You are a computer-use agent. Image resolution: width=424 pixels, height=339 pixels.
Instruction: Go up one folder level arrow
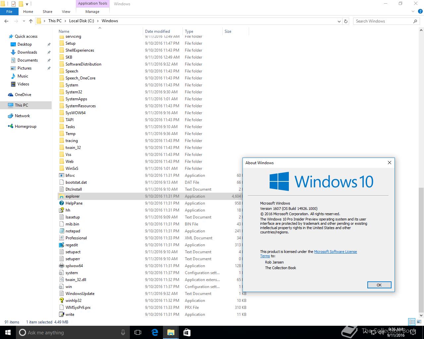click(x=31, y=21)
